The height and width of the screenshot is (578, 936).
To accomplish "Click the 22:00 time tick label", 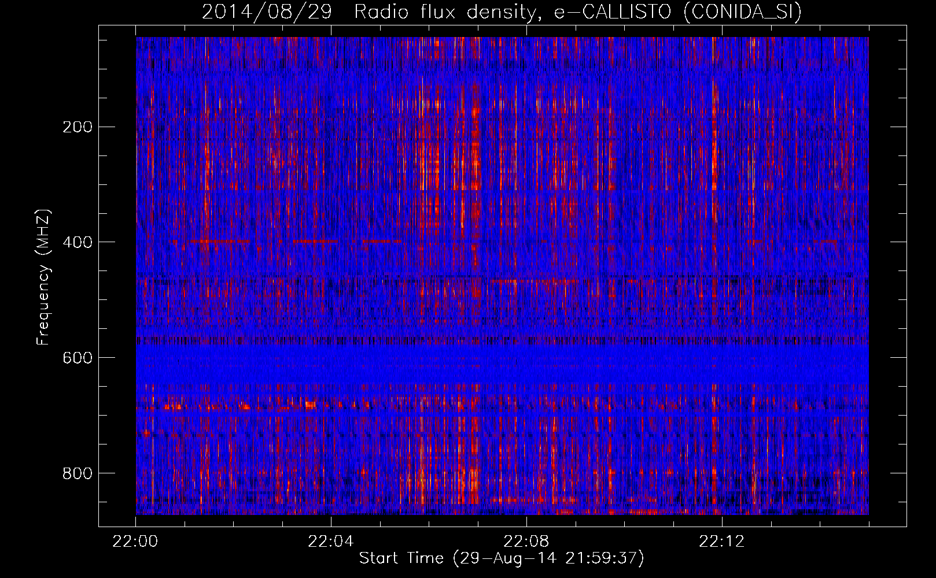I will (x=135, y=542).
